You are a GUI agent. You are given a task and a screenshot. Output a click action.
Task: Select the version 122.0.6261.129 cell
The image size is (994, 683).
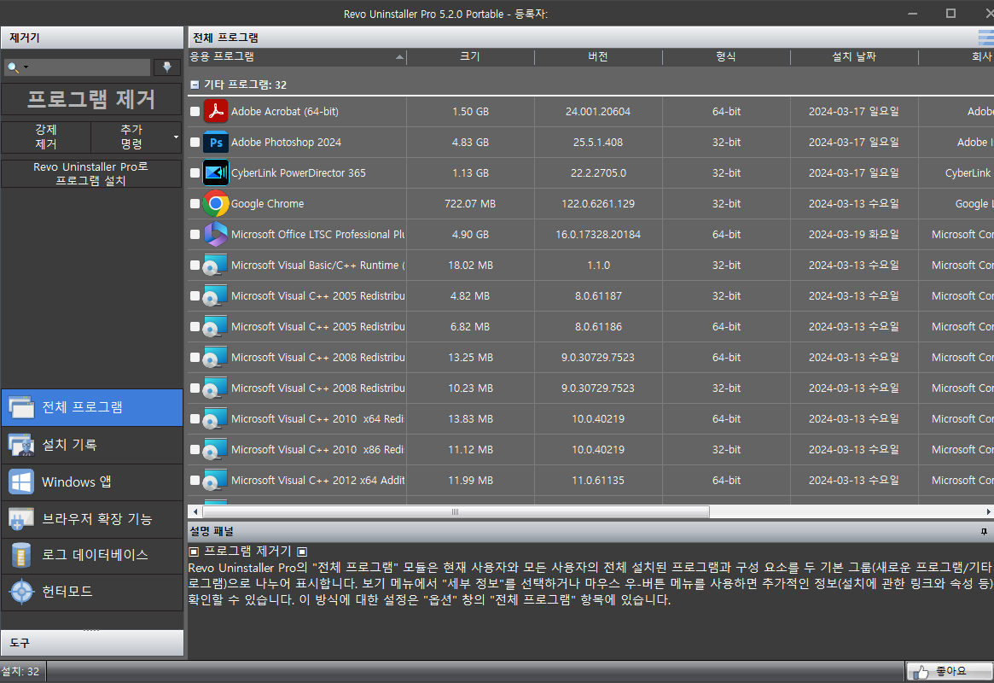(x=598, y=203)
